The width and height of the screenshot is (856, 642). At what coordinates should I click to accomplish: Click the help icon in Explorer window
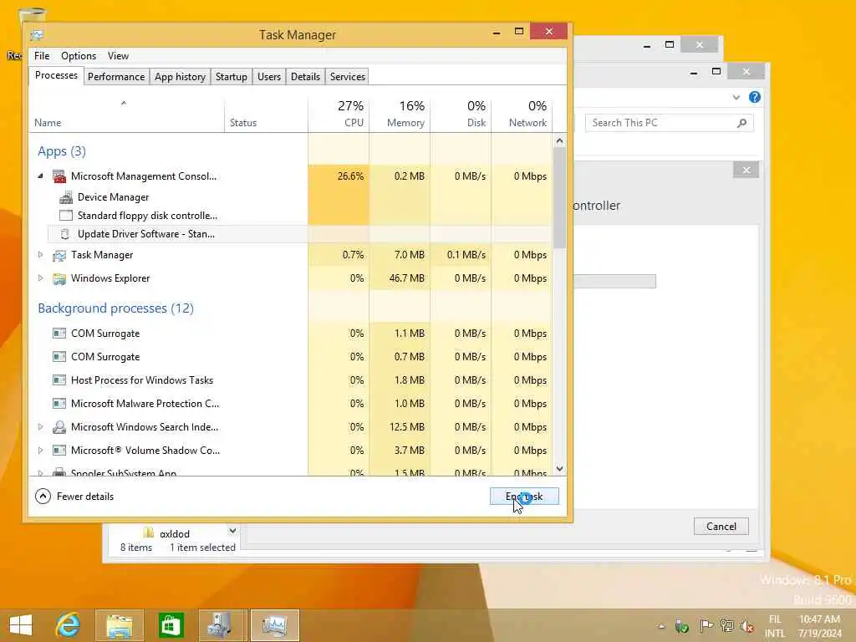pos(755,97)
